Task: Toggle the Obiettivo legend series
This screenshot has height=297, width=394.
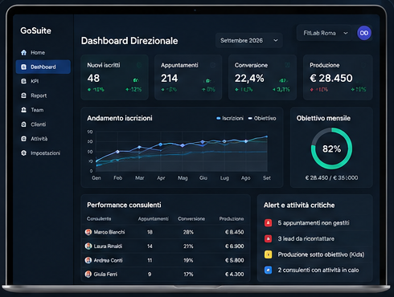Action: (262, 118)
